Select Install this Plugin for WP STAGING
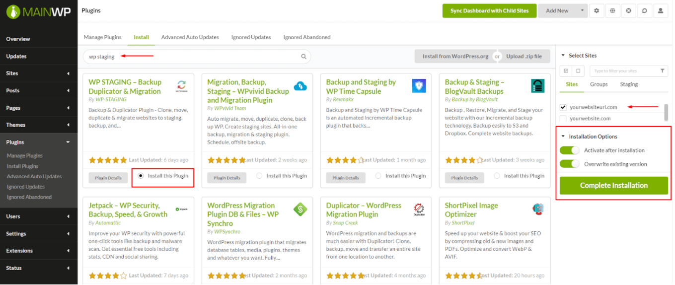This screenshot has width=675, height=285. pos(141,176)
